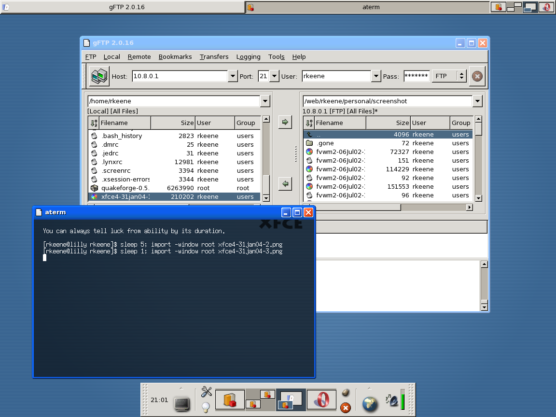Click the speaker sound mixer icon
The image size is (556, 417).
pos(392,400)
